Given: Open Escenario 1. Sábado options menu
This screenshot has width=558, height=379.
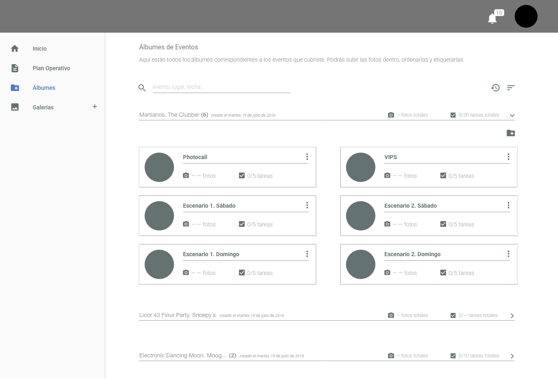Looking at the screenshot, I should (x=307, y=205).
